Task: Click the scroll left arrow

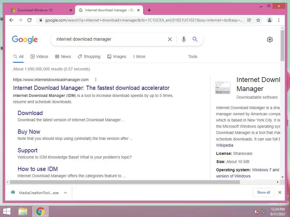Action: click(x=7, y=182)
